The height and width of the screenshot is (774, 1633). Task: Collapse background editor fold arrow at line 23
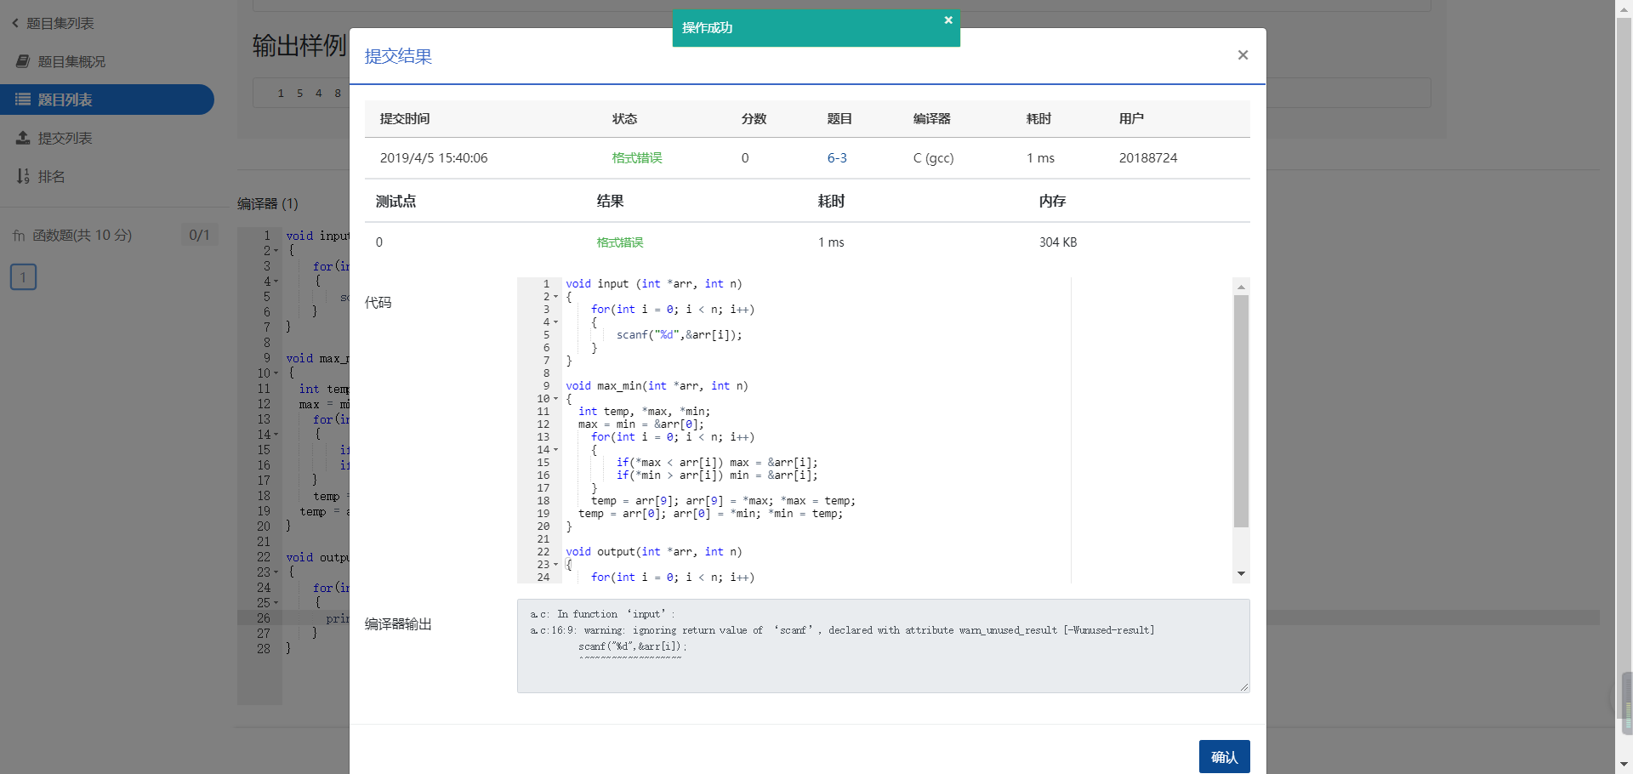click(x=276, y=572)
